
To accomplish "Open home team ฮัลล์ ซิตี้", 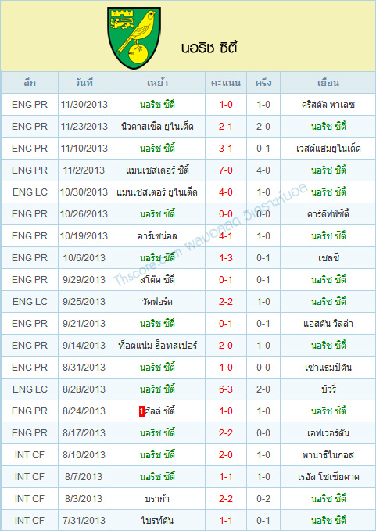I will pyautogui.click(x=159, y=411).
